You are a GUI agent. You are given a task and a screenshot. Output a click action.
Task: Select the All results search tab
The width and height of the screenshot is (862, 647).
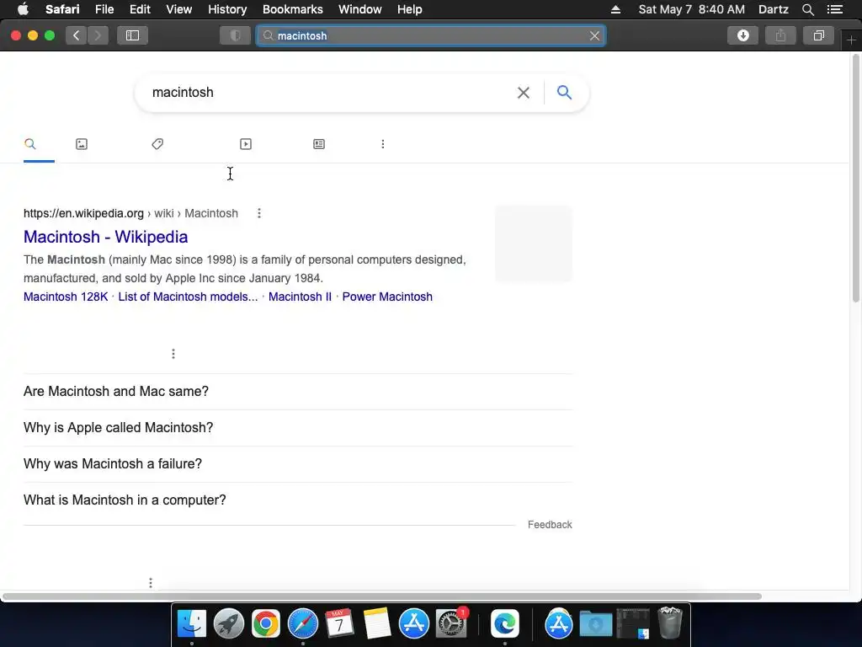point(30,144)
